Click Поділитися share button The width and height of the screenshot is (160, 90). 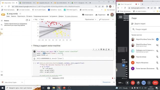[x=100, y=15]
